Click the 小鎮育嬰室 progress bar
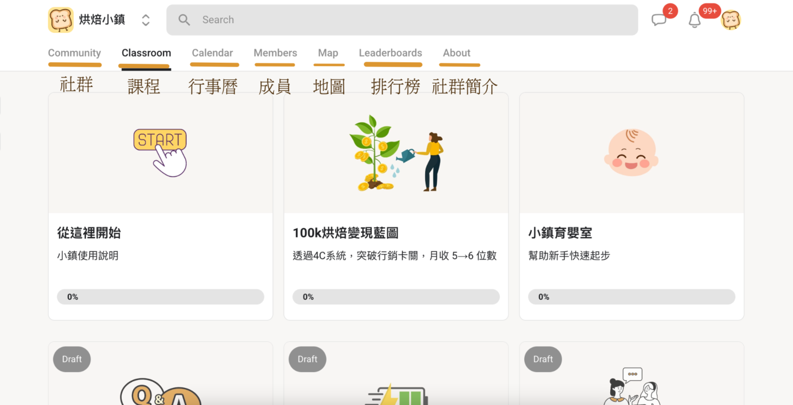 (632, 297)
